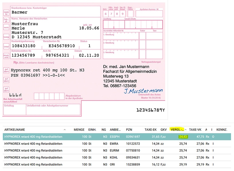Sort table by PZN column header

pyautogui.click(x=129, y=130)
